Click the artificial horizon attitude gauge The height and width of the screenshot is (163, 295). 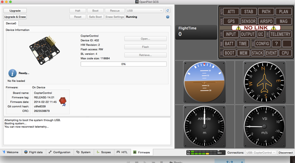204,82
